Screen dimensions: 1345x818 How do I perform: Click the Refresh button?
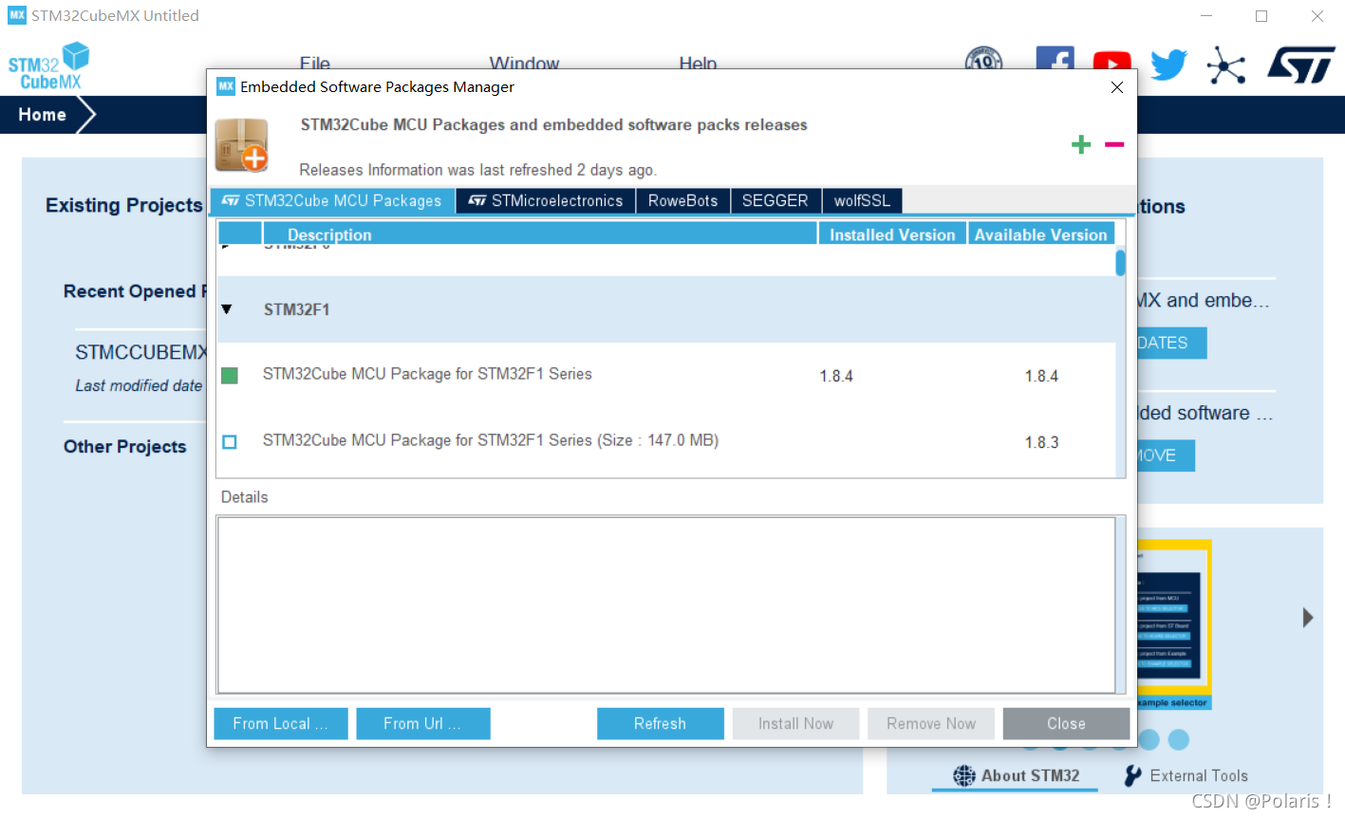point(661,723)
